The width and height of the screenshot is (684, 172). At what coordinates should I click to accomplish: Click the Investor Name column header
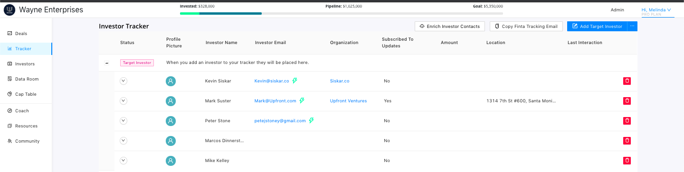tap(221, 43)
